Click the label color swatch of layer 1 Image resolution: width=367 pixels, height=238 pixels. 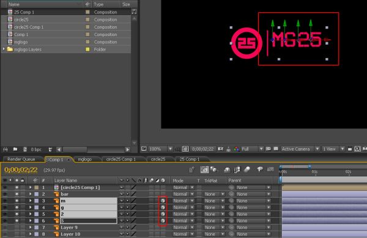click(37, 187)
